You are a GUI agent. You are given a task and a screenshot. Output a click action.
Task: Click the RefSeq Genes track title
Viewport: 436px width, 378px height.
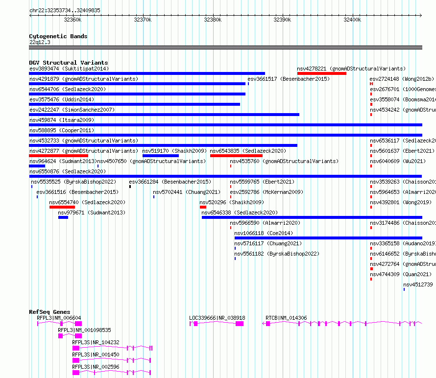click(x=49, y=312)
